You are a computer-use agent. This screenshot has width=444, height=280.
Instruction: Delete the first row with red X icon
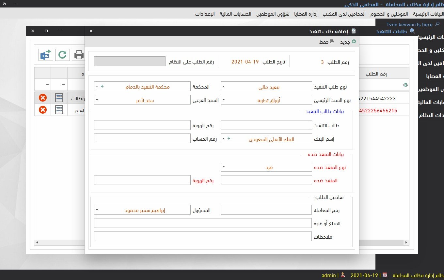coord(42,98)
